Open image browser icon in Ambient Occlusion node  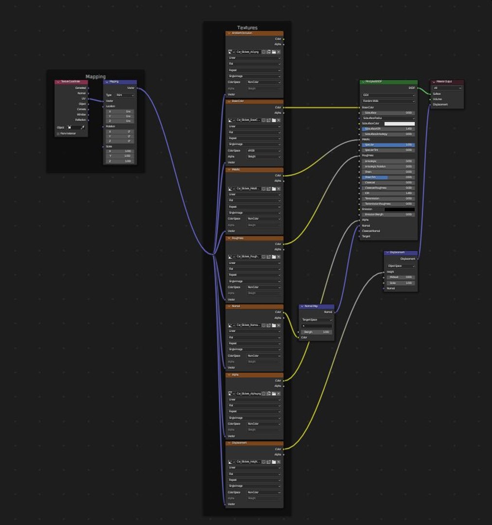230,52
